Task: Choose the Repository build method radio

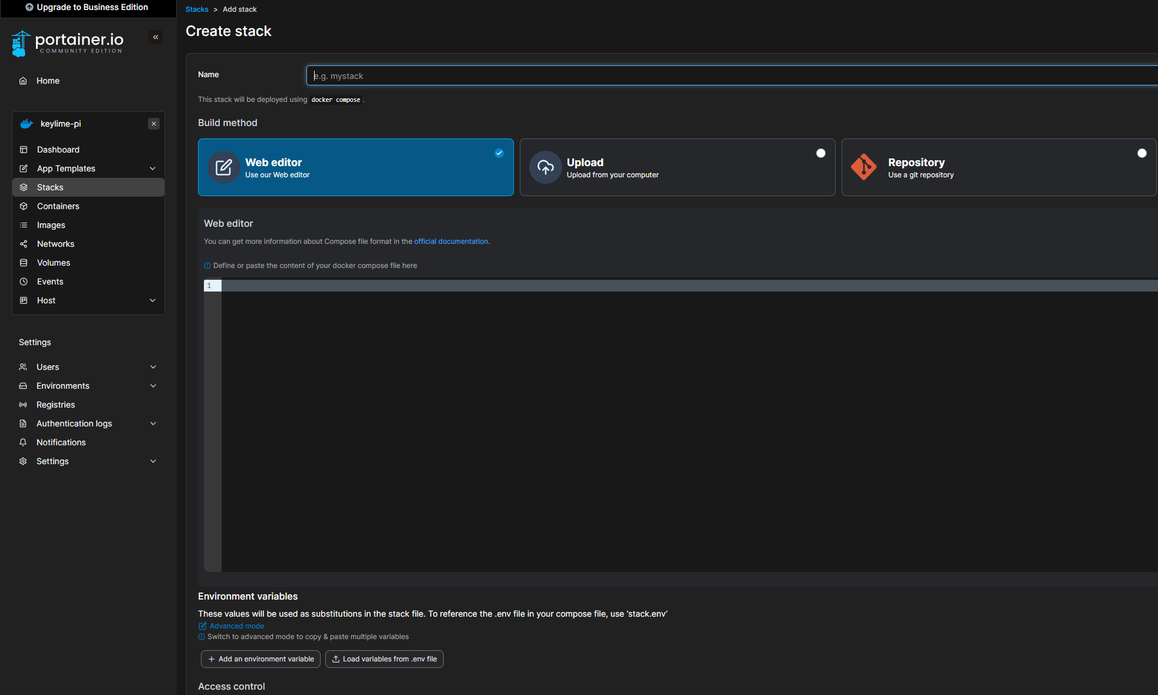Action: click(x=1141, y=153)
